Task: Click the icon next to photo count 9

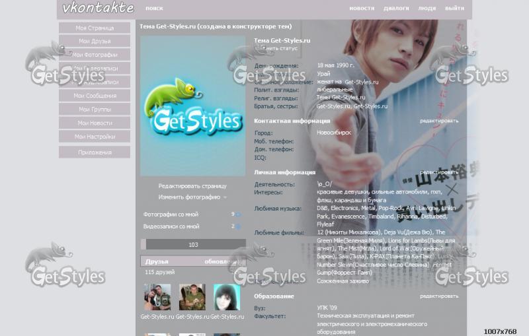Action: [238, 215]
